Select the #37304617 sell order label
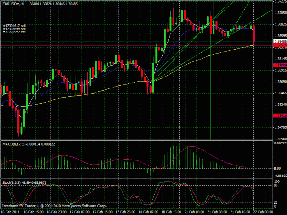The width and height of the screenshot is (287, 215). (14, 26)
